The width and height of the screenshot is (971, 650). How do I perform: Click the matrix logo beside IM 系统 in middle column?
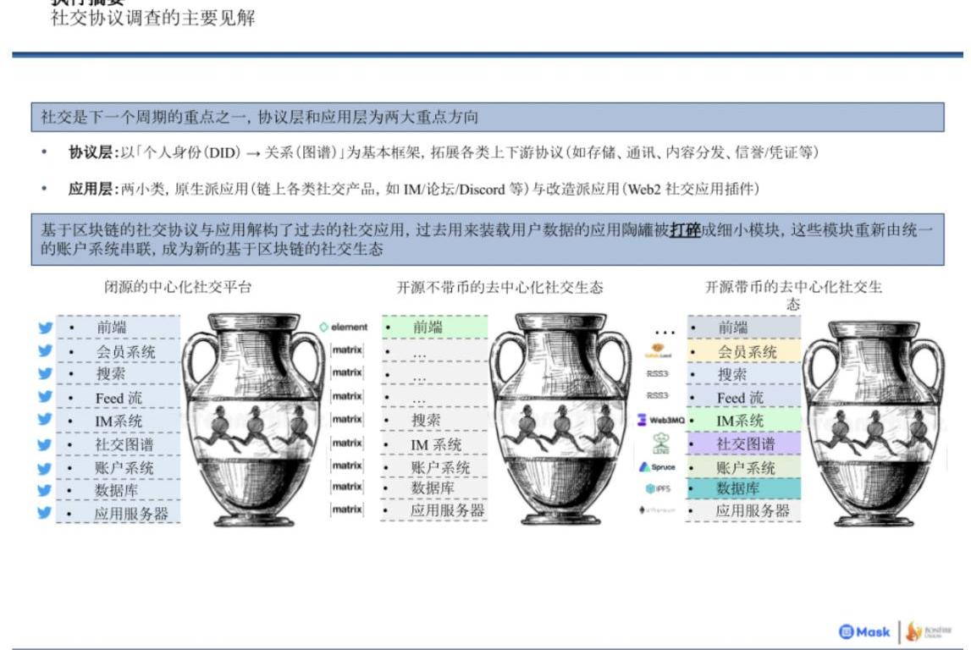[x=347, y=443]
